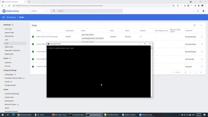Click the plus icon to create a resource

(x=198, y=11)
